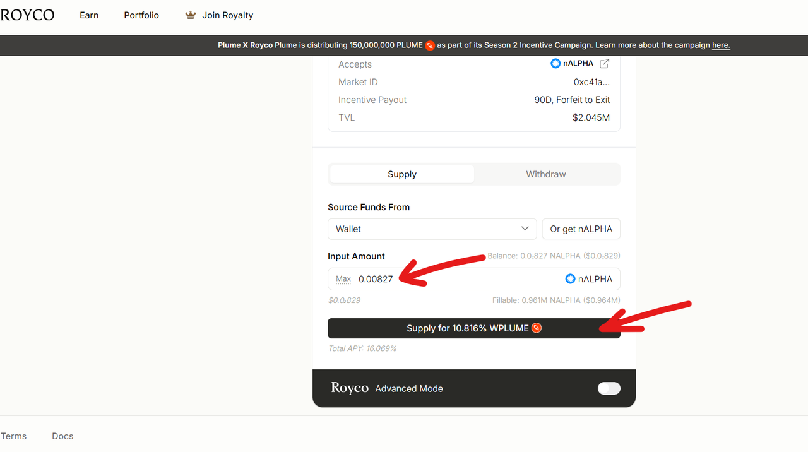Screen dimensions: 808x452
Task: Toggle Advanced Mode switch on
Action: 609,388
